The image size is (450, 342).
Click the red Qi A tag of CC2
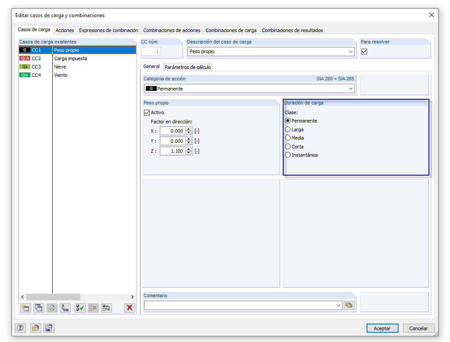pyautogui.click(x=25, y=58)
